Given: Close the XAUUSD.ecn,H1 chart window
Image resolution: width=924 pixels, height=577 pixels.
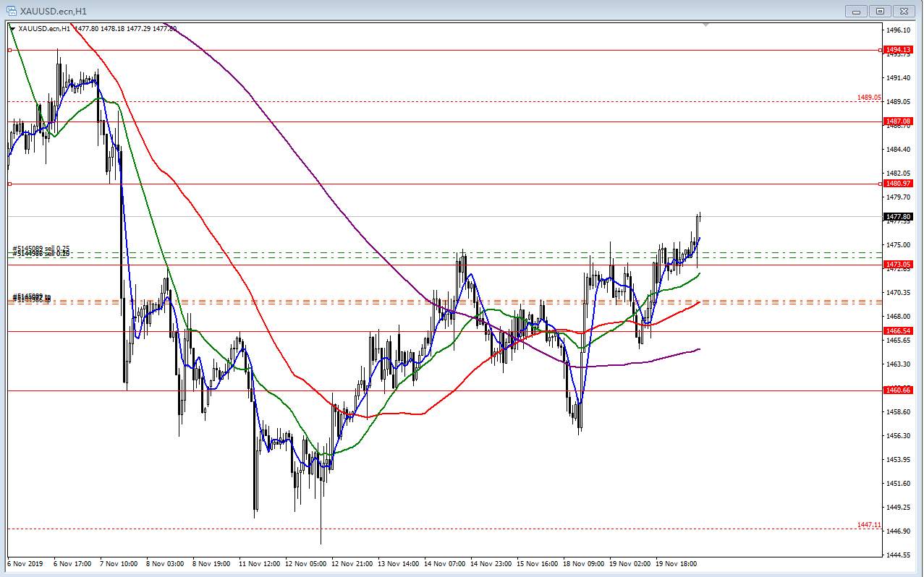Looking at the screenshot, I should 904,11.
